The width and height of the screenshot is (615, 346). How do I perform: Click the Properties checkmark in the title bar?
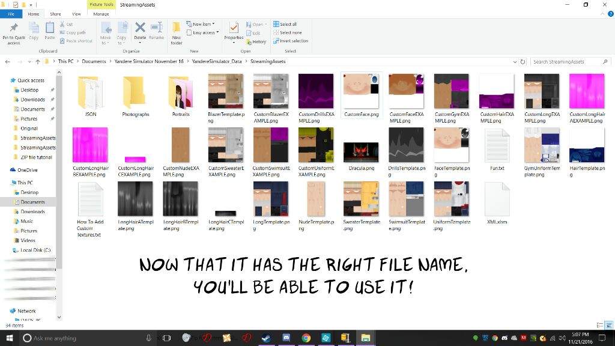[15, 5]
